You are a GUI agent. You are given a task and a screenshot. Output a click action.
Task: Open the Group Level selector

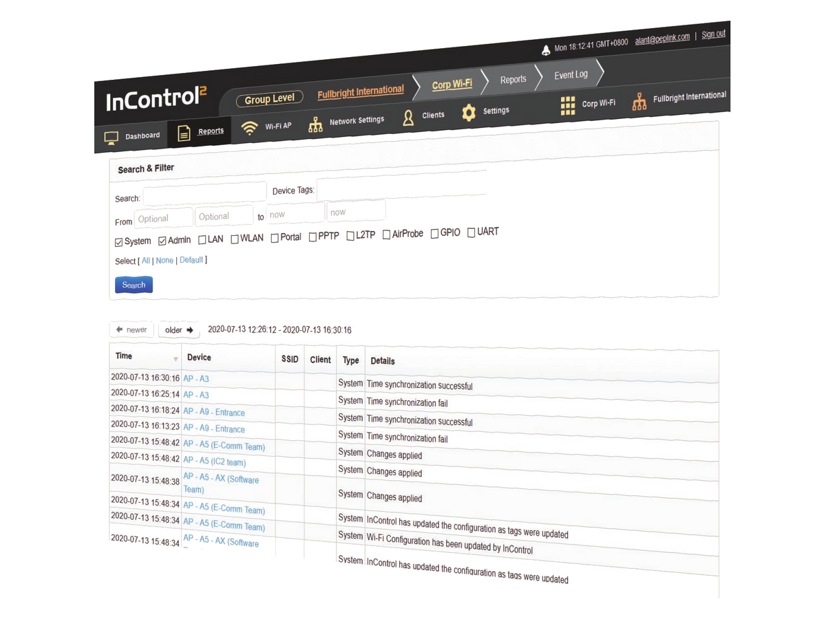click(269, 99)
